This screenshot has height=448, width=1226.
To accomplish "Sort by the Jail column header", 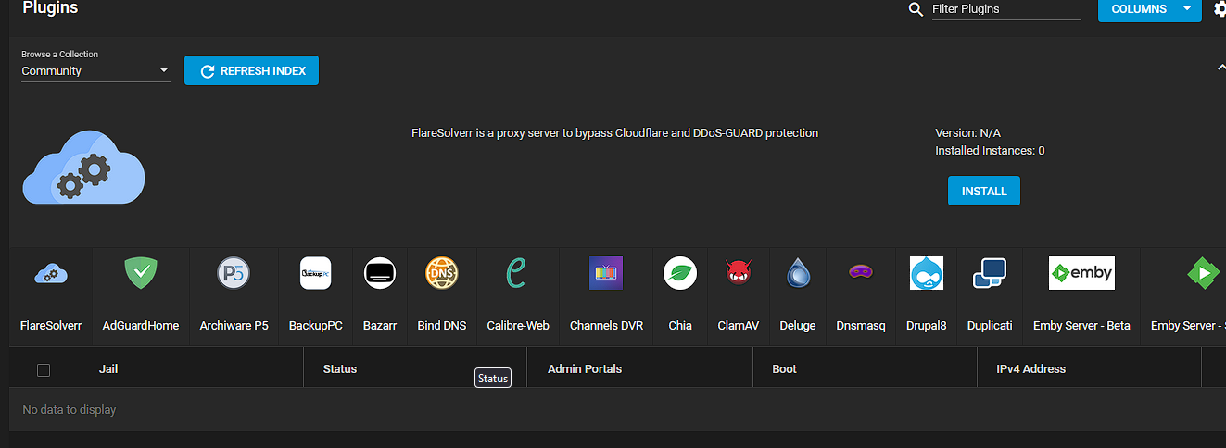I will [x=108, y=369].
